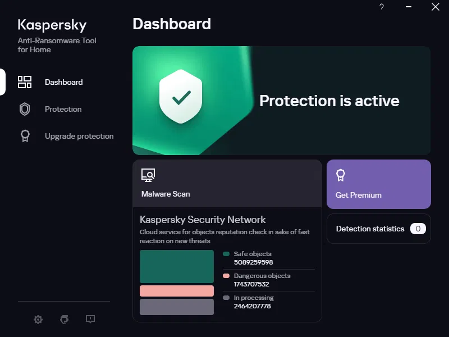Click the white shield checkmark icon
The width and height of the screenshot is (449, 337).
tap(181, 97)
